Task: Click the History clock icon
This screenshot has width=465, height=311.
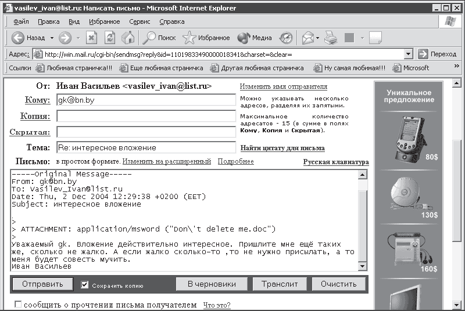Action: (286, 38)
